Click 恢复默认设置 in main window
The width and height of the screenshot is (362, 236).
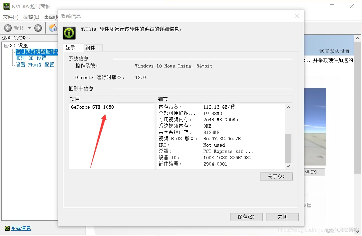(334, 51)
